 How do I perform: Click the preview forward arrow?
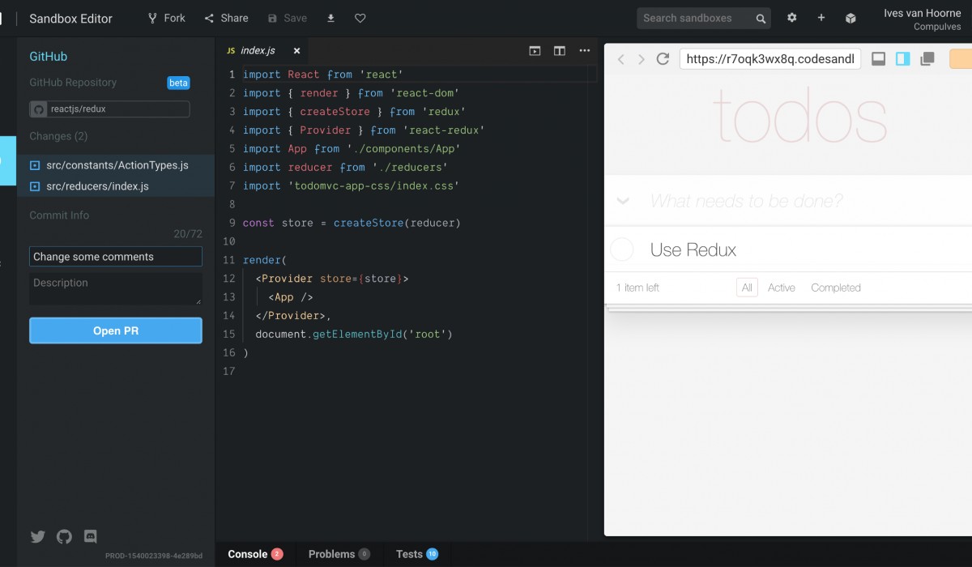click(642, 59)
